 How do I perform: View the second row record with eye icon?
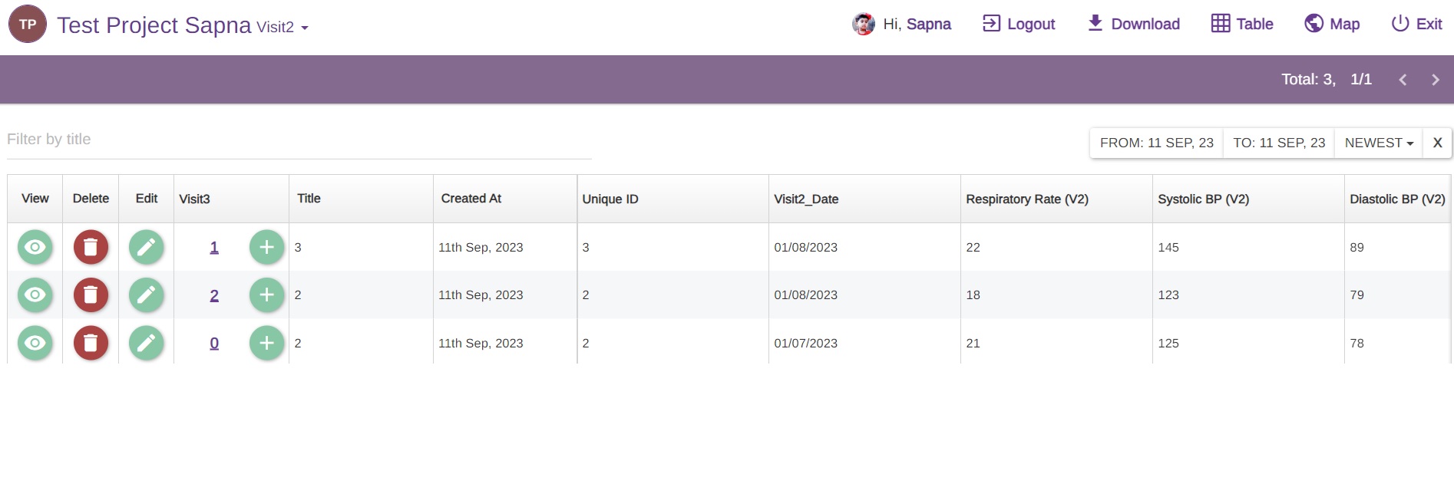coord(35,295)
